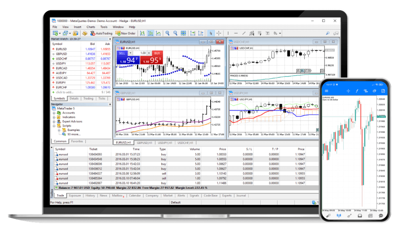394x232 pixels.
Task: Open Quotes from the phone bottom bar
Action: (328, 216)
